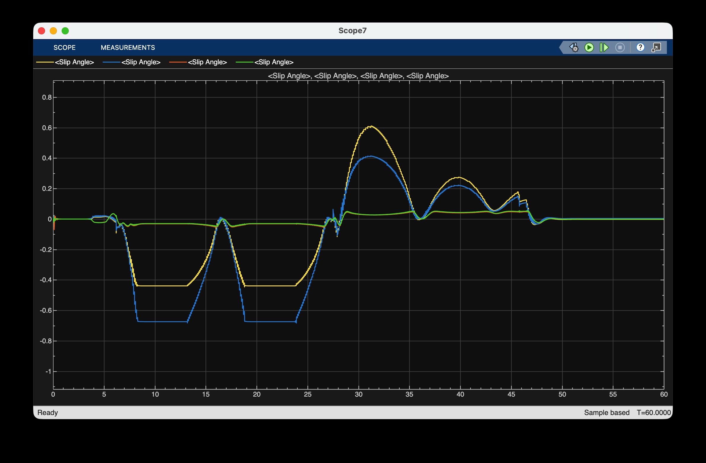Click the dock scope window icon

[656, 47]
